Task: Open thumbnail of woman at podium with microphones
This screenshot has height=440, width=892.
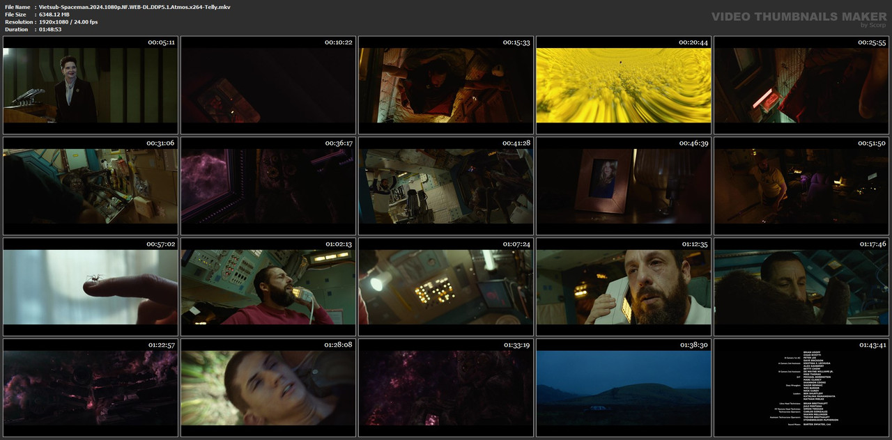Action: tap(91, 85)
